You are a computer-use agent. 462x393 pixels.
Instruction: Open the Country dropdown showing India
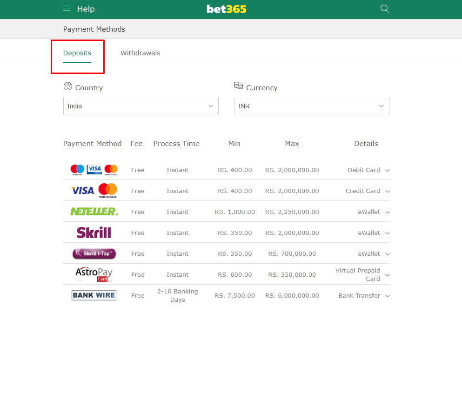tap(141, 106)
